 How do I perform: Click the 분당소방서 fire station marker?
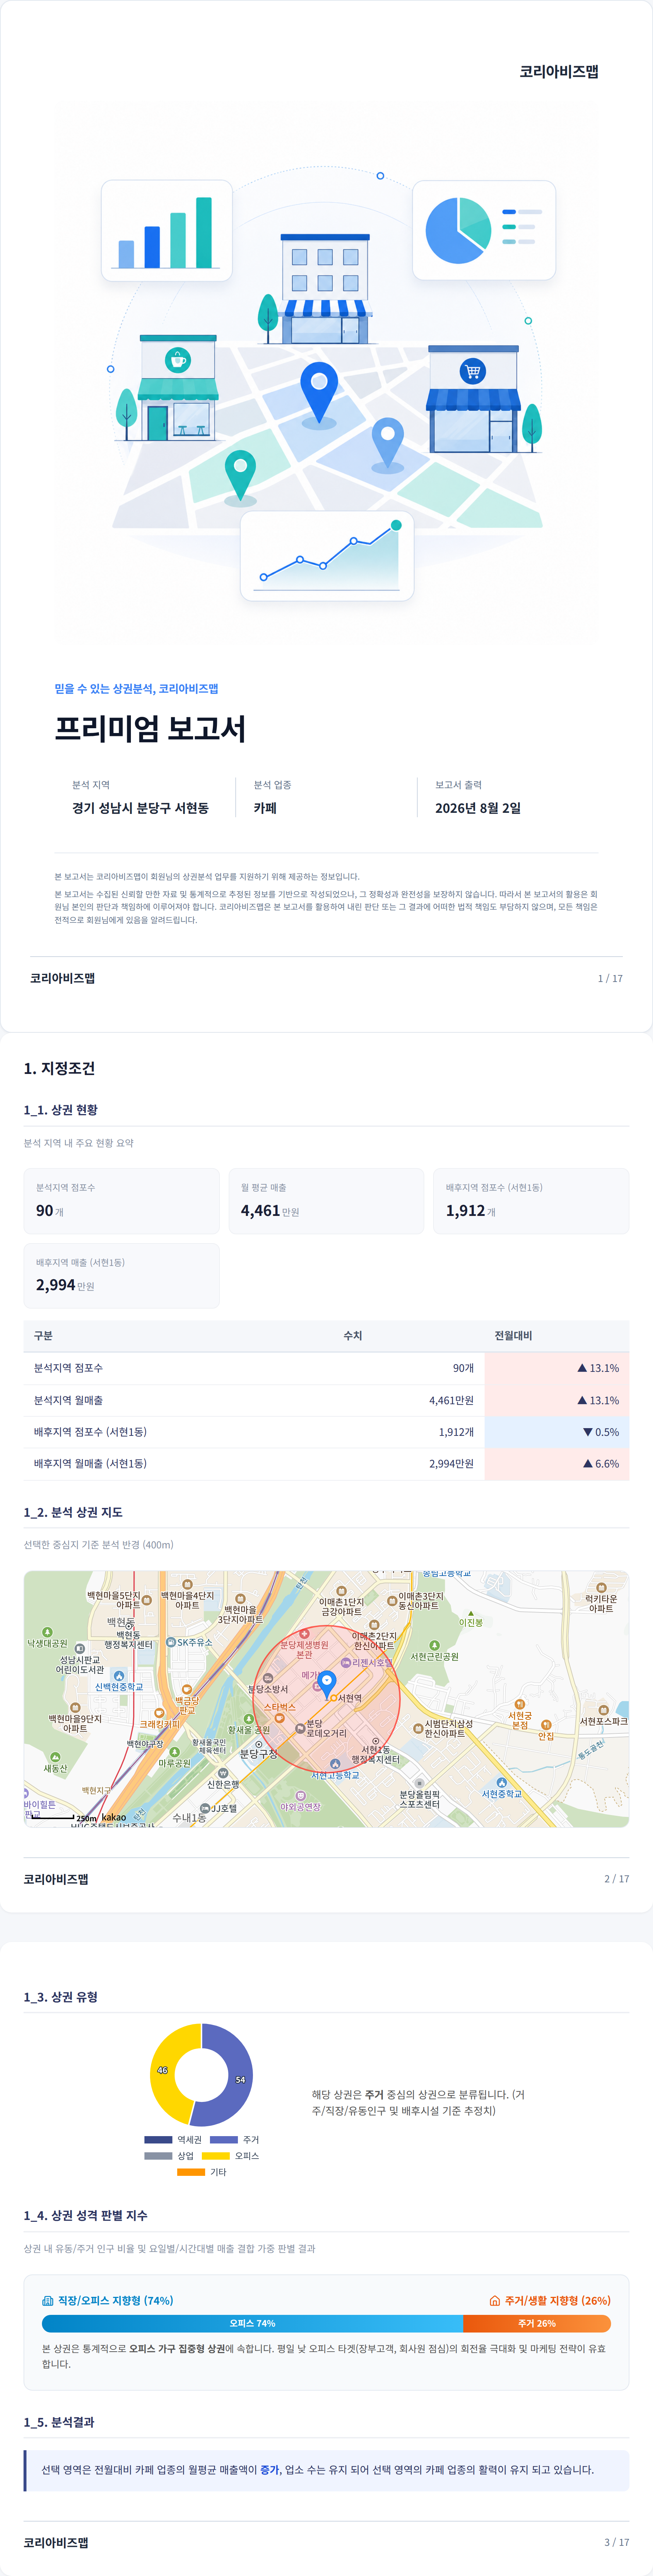pos(268,1678)
